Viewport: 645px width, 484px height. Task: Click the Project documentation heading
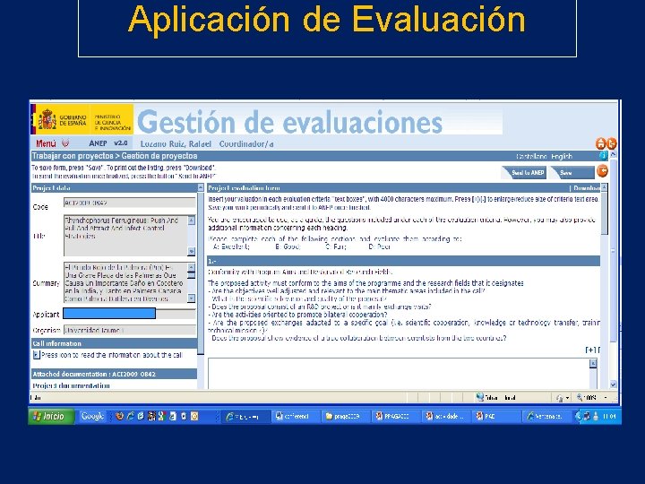[71, 385]
